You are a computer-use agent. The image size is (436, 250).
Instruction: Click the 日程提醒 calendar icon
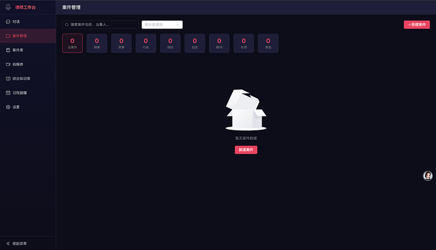[8, 93]
